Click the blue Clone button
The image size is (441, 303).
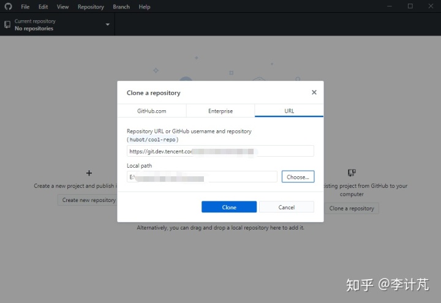[x=229, y=207]
